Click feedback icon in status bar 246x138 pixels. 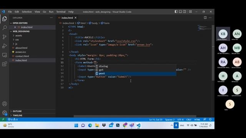coord(204,119)
